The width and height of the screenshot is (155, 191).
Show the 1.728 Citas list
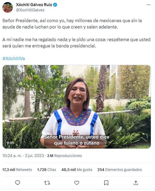(x=47, y=170)
